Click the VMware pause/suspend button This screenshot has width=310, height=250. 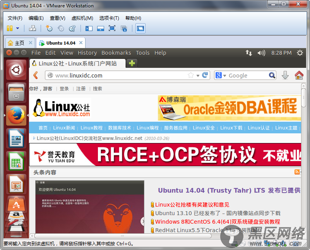tap(10, 29)
